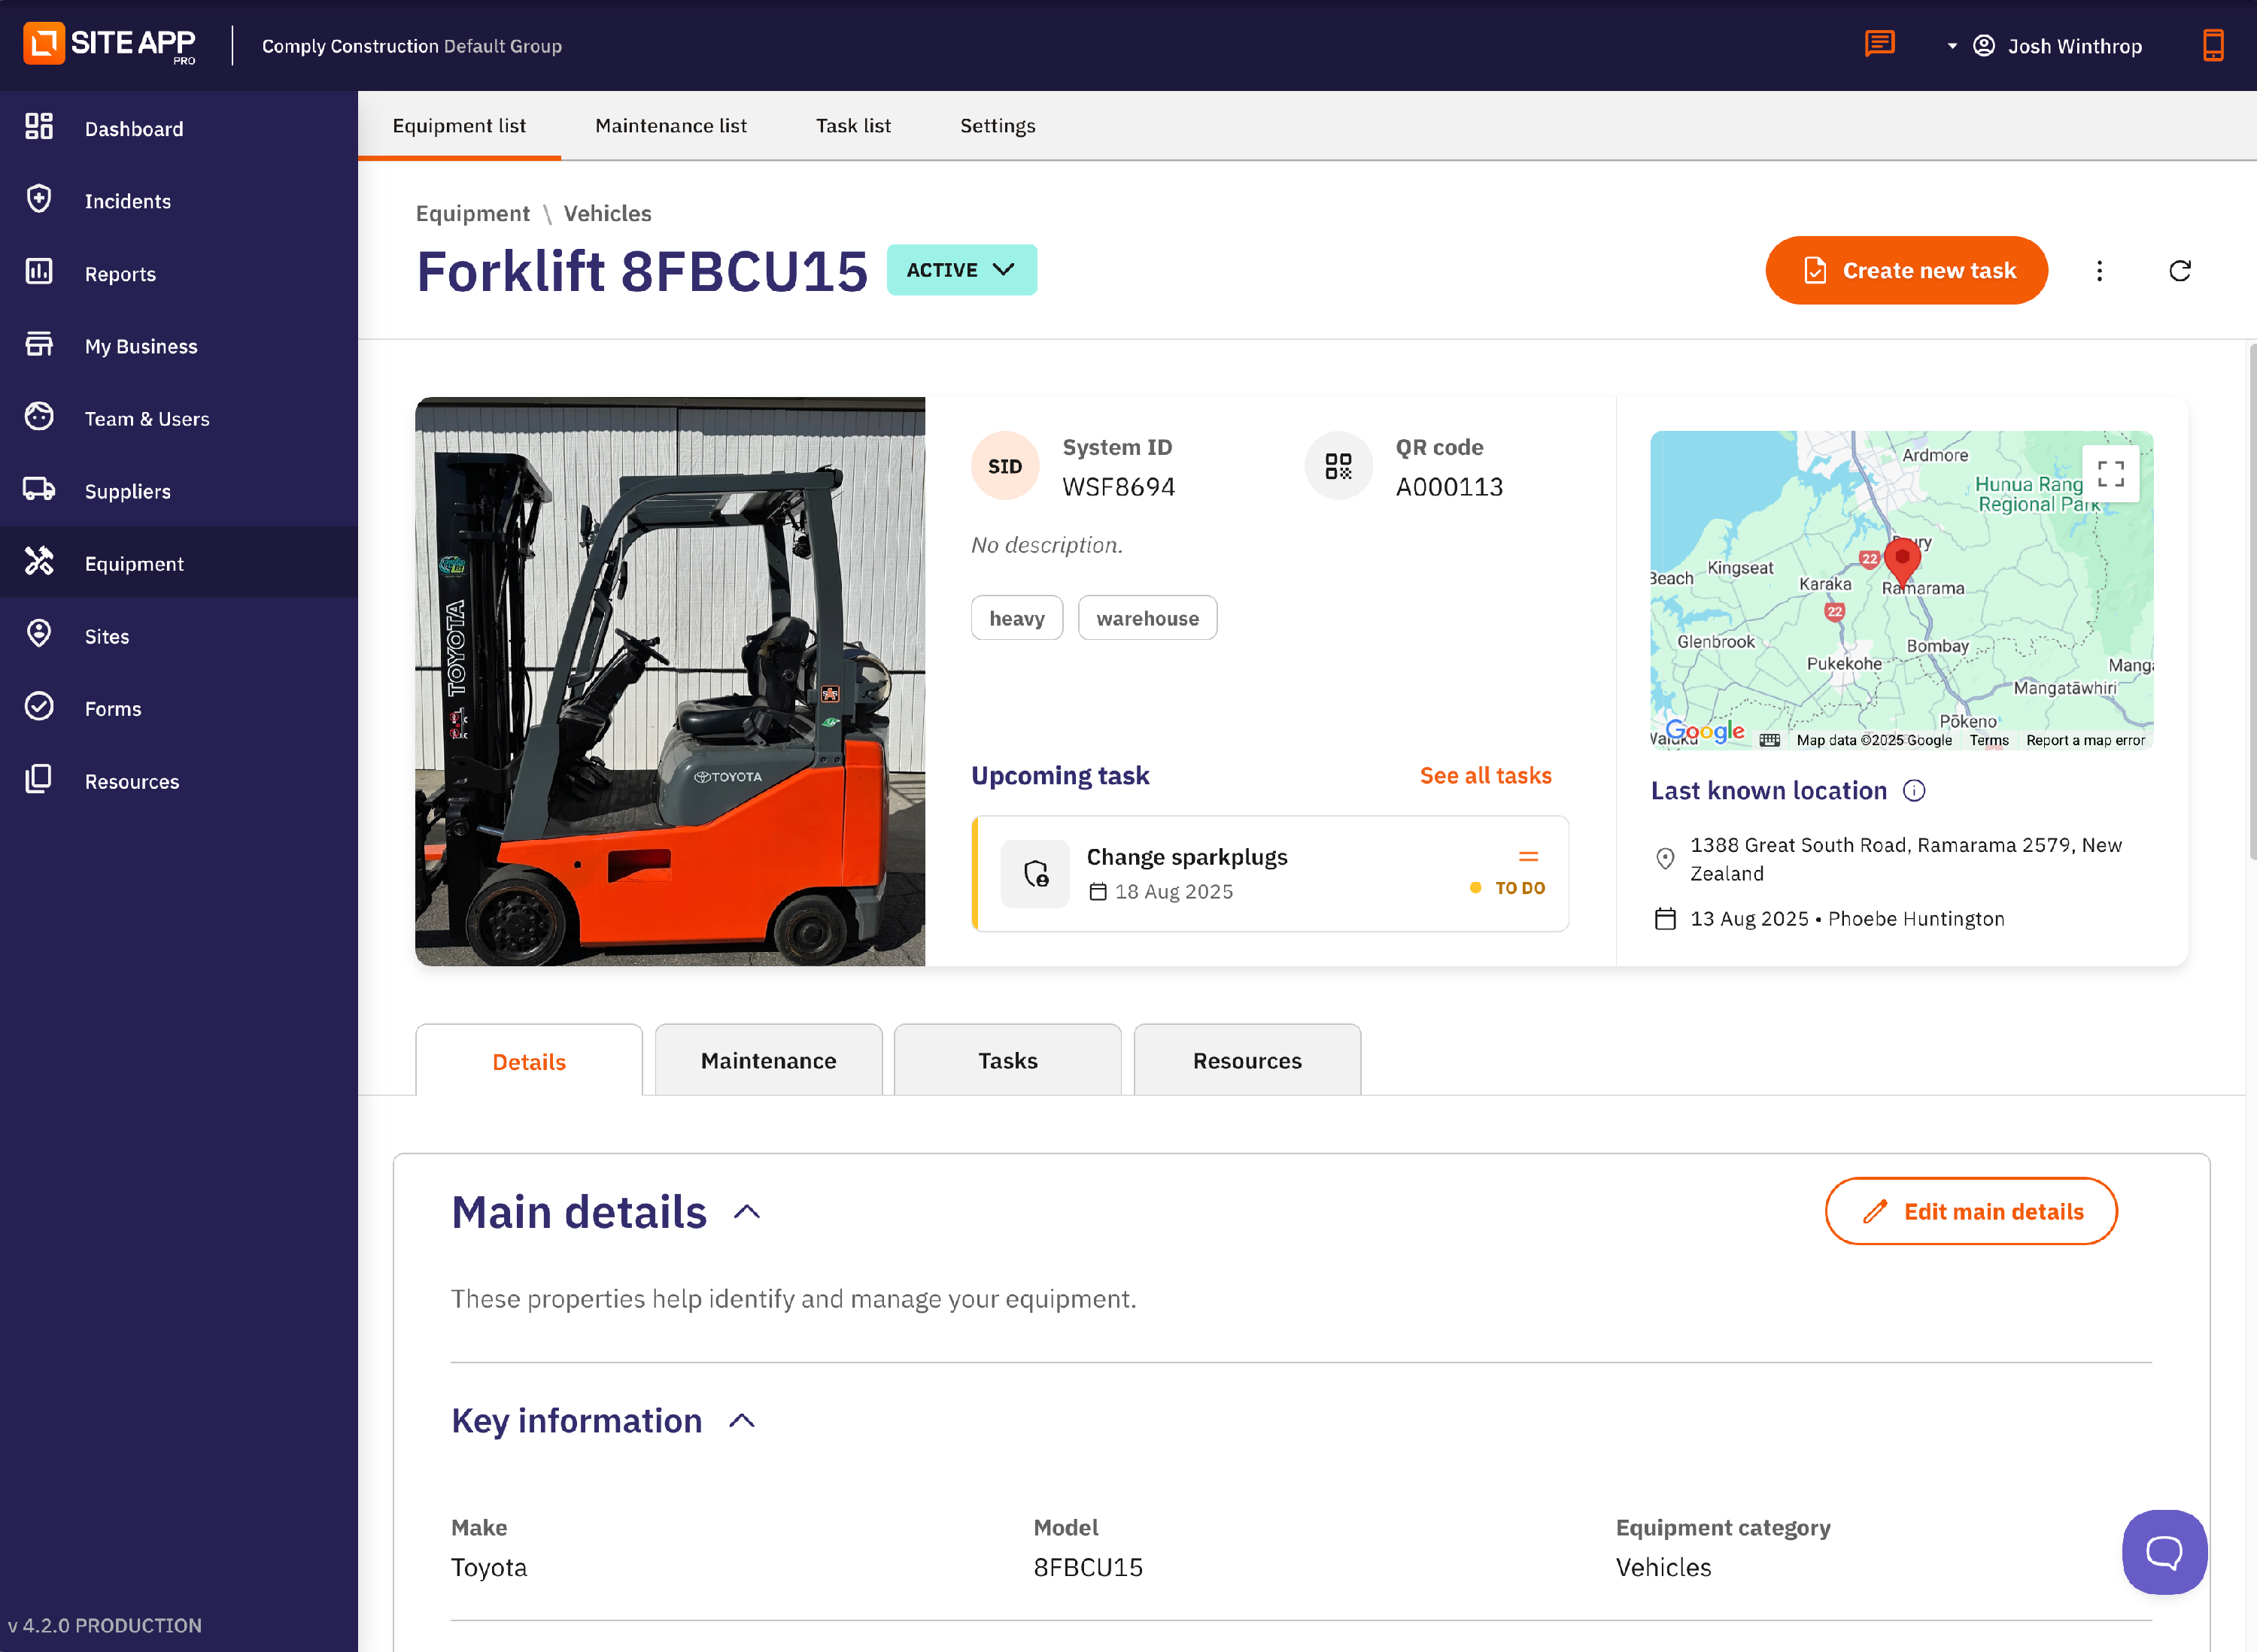Image resolution: width=2257 pixels, height=1652 pixels.
Task: Open Reports from the sidebar
Action: tap(179, 273)
